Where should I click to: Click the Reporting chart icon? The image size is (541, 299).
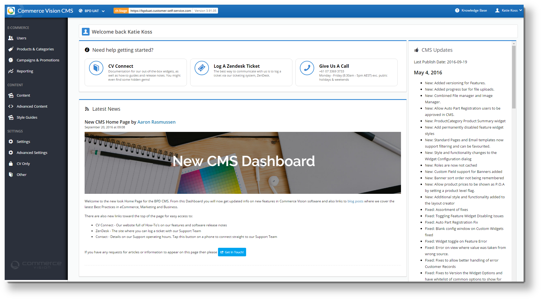click(11, 71)
